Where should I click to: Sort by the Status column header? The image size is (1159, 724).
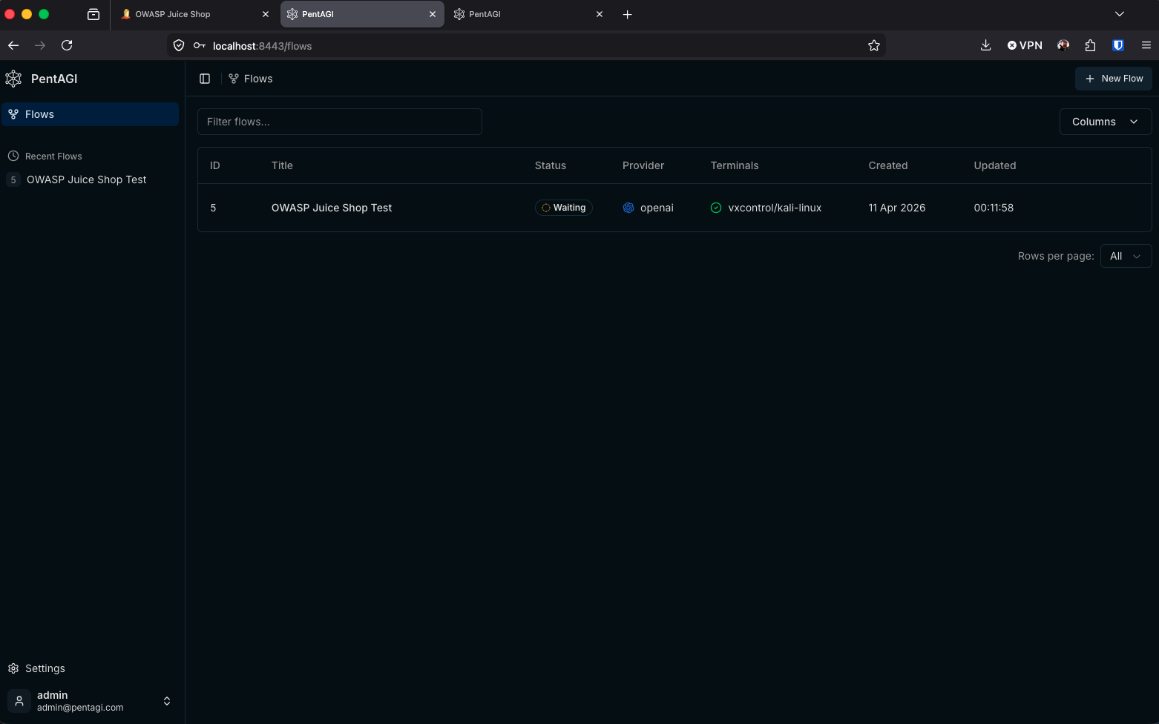(x=551, y=165)
